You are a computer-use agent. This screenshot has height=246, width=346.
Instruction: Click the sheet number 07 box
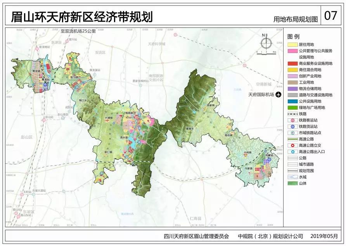coord(330,16)
